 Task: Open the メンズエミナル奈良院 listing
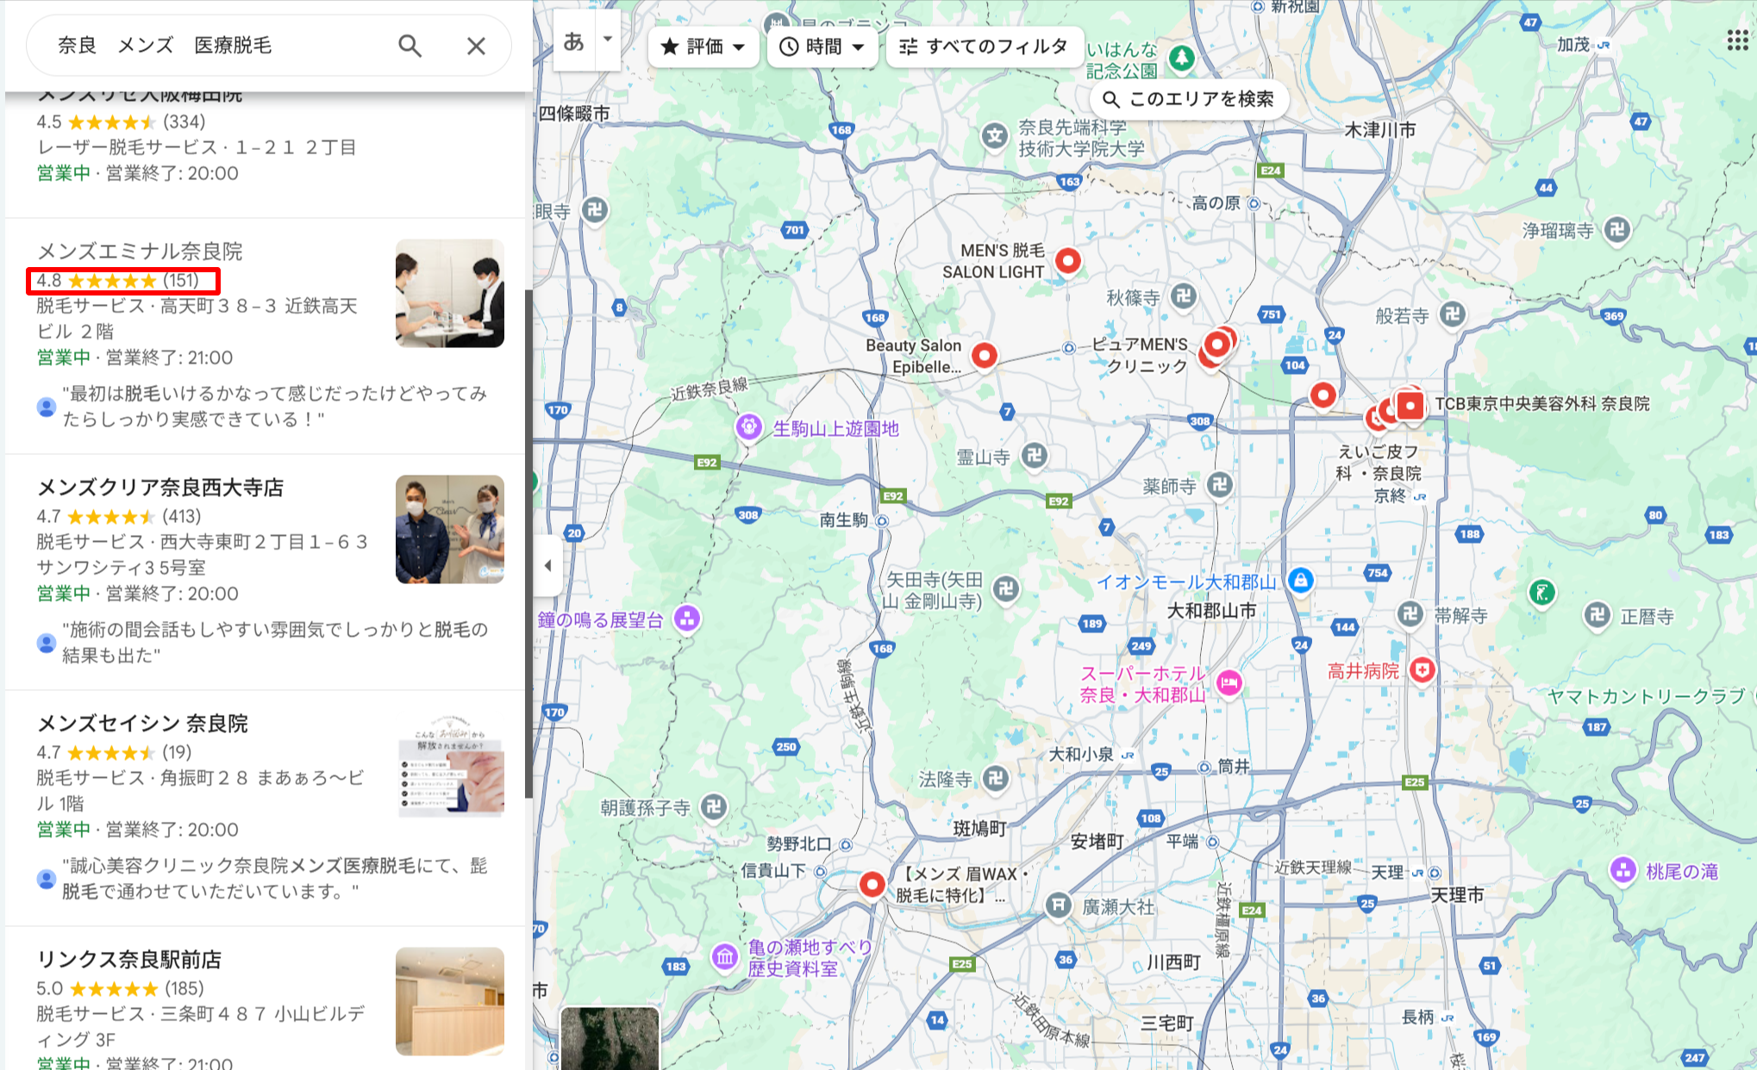(141, 252)
